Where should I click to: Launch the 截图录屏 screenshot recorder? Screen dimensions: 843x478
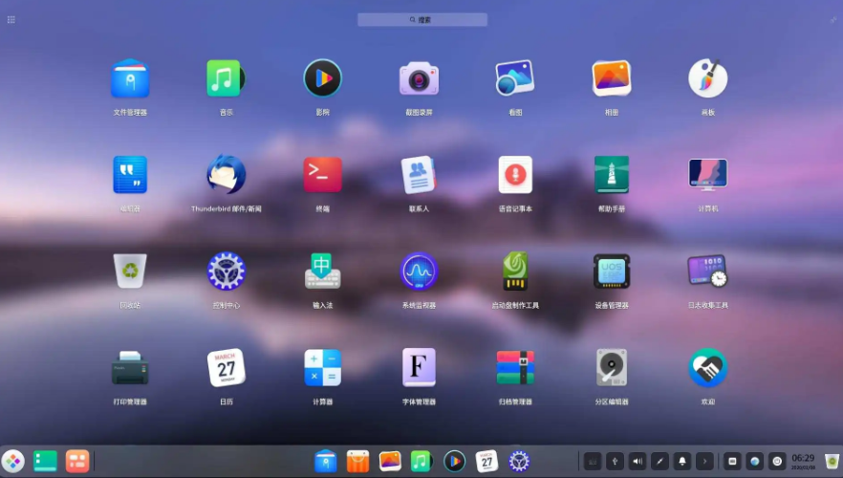tap(419, 78)
